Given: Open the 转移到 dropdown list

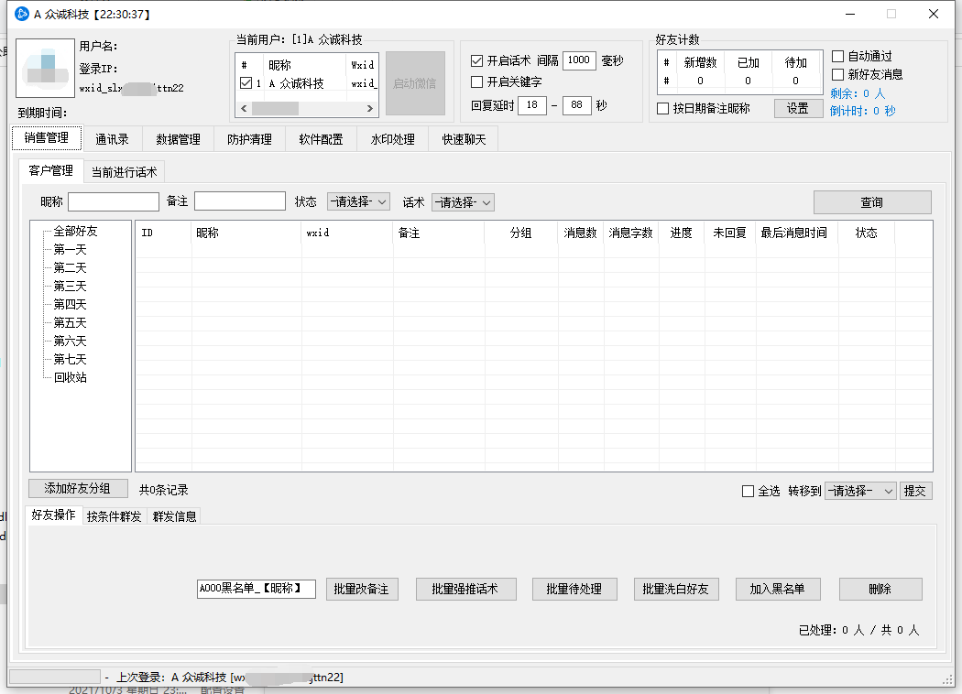Looking at the screenshot, I should coord(860,492).
